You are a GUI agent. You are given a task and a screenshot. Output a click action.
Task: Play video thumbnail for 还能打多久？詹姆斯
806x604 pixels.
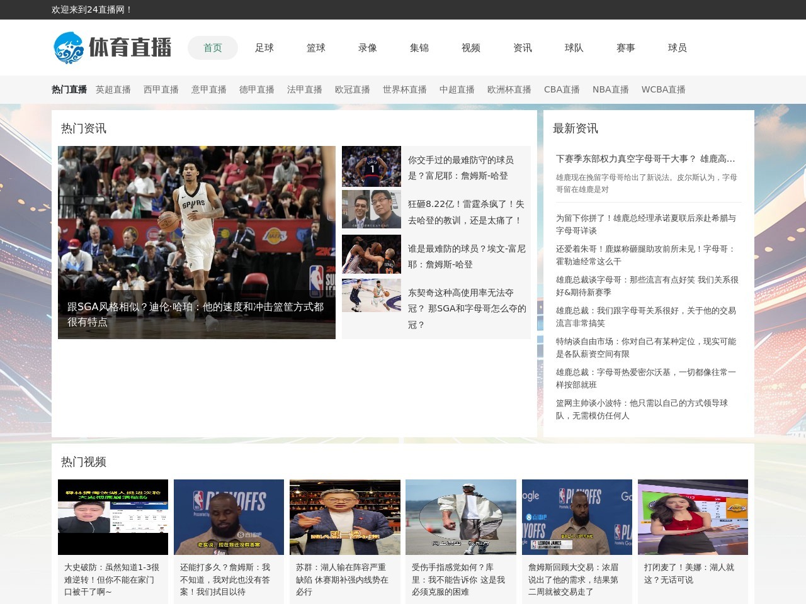point(229,517)
